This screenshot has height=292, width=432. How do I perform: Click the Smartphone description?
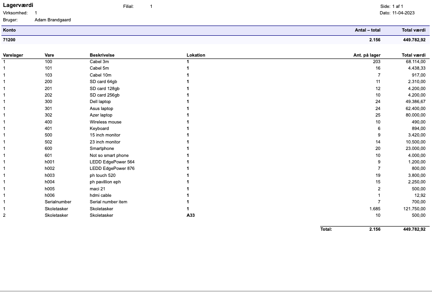[x=102, y=149]
